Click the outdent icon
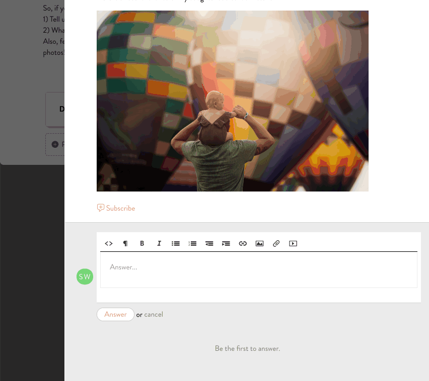 pos(209,243)
